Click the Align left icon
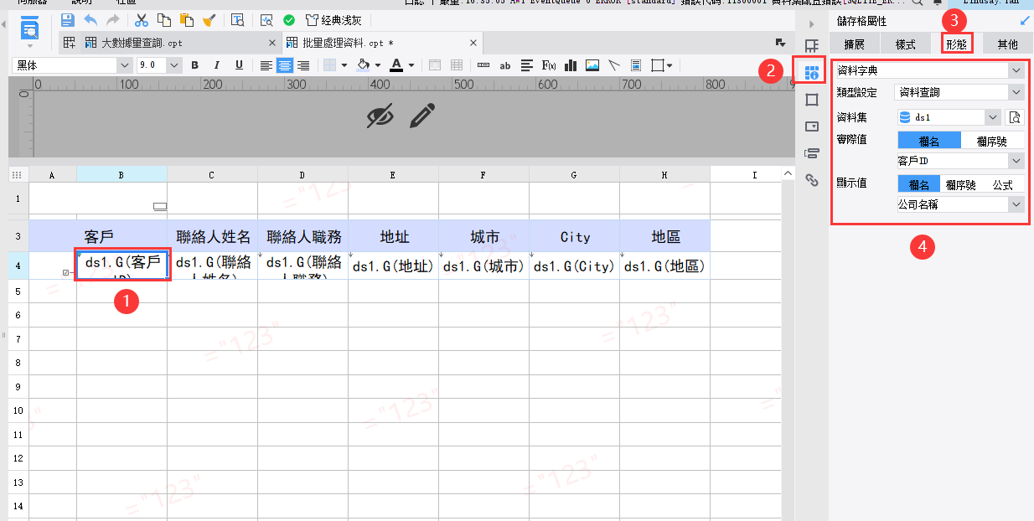1034x521 pixels. click(x=266, y=64)
